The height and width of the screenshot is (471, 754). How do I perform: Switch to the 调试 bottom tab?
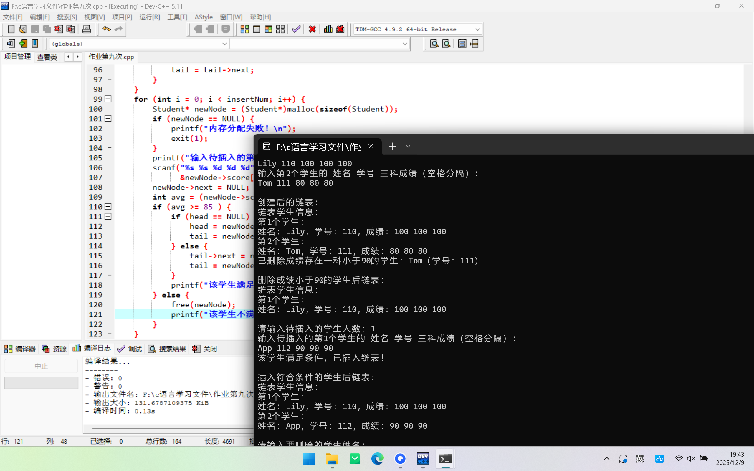point(130,349)
